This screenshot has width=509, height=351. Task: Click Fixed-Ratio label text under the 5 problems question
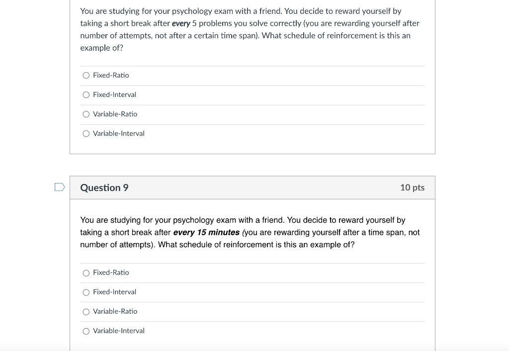point(111,76)
